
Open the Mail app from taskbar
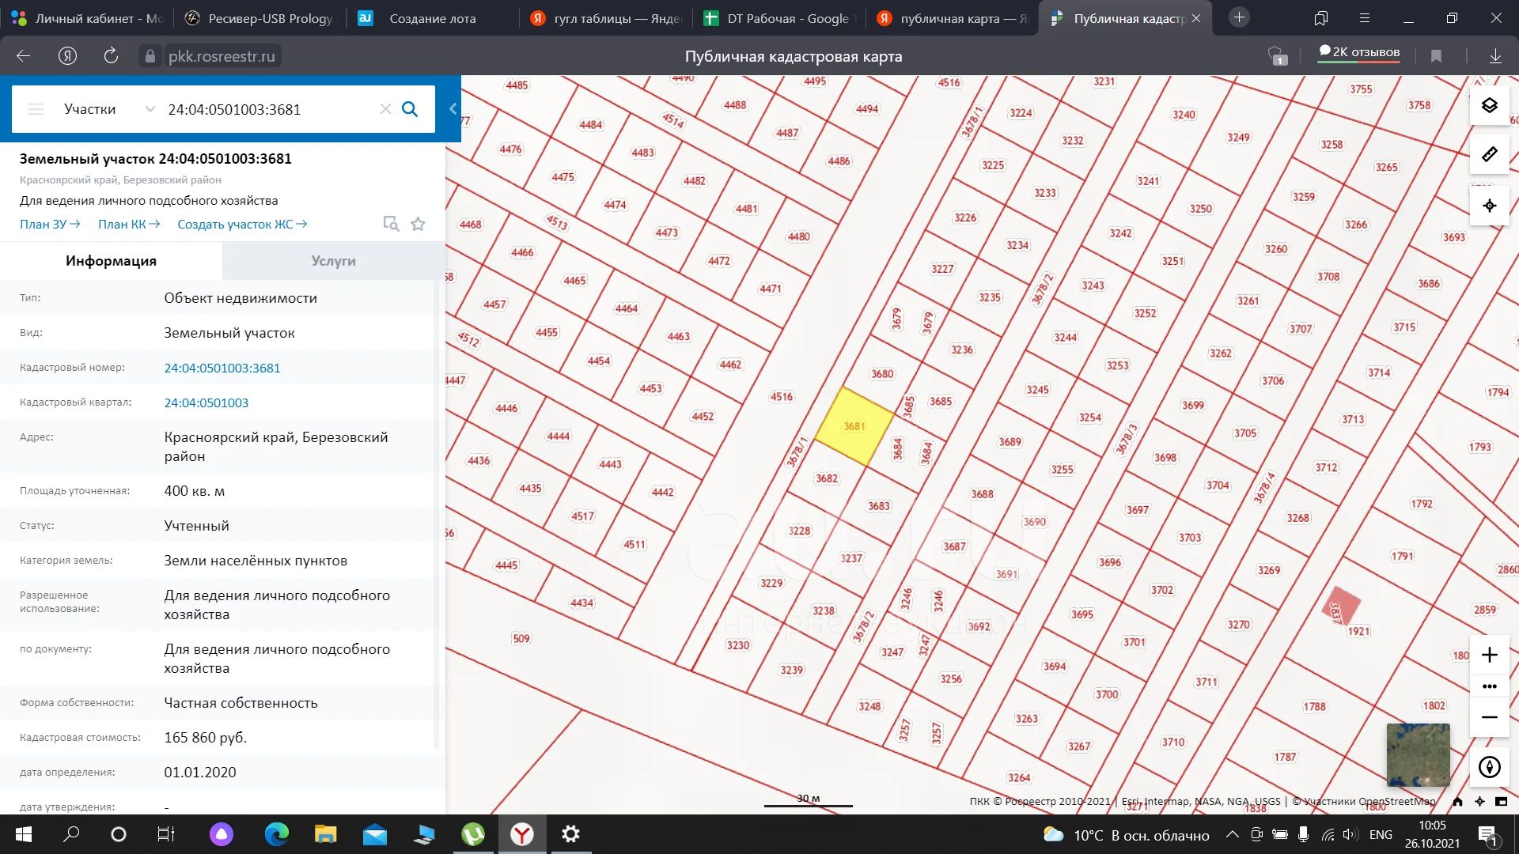coord(374,834)
